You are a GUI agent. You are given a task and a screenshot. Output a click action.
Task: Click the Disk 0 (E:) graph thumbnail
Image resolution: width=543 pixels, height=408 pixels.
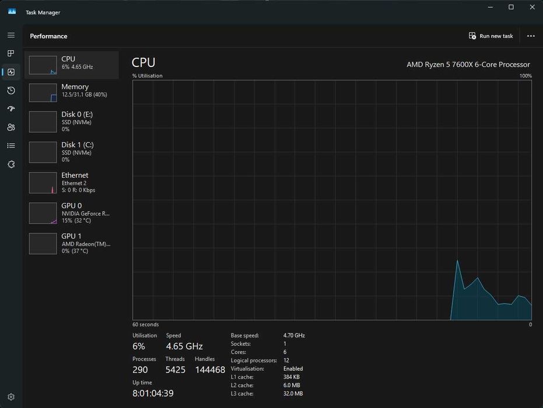43,122
